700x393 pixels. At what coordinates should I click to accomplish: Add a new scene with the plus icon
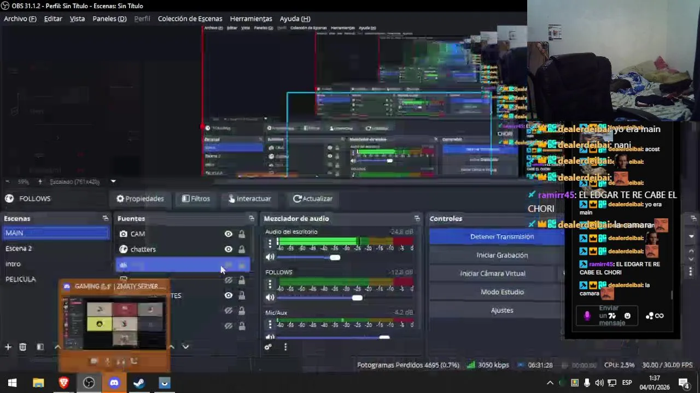coord(8,347)
